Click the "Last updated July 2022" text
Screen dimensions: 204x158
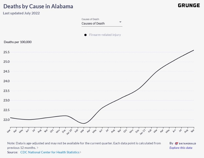pyautogui.click(x=21, y=13)
